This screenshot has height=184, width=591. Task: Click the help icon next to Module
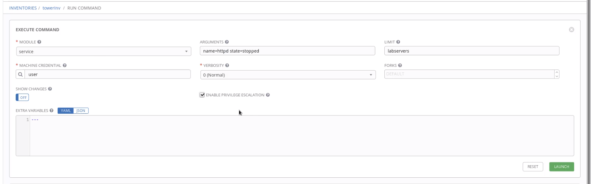point(39,42)
